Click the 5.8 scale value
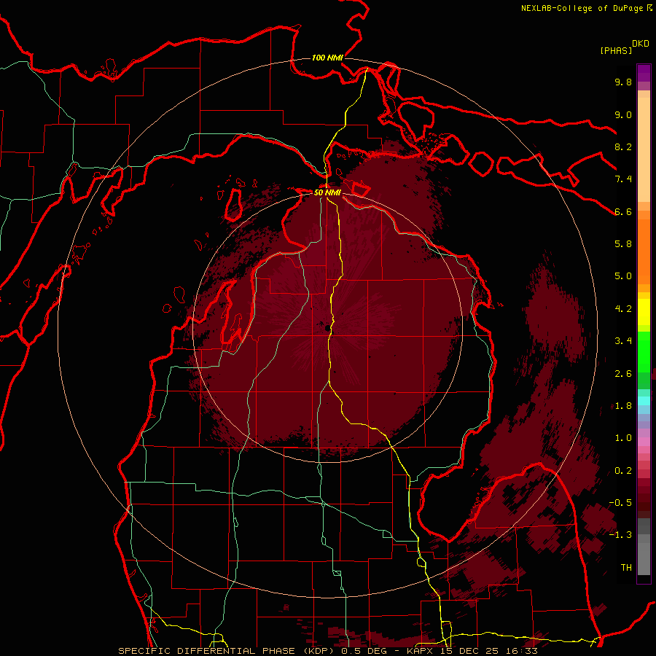 click(x=623, y=244)
